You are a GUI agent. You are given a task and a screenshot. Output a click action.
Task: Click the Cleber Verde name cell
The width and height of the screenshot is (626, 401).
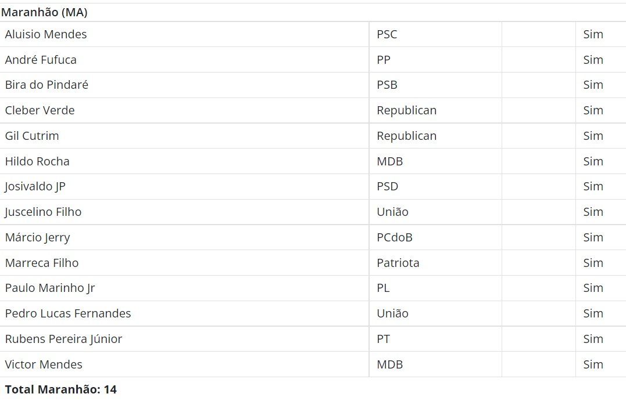click(184, 110)
